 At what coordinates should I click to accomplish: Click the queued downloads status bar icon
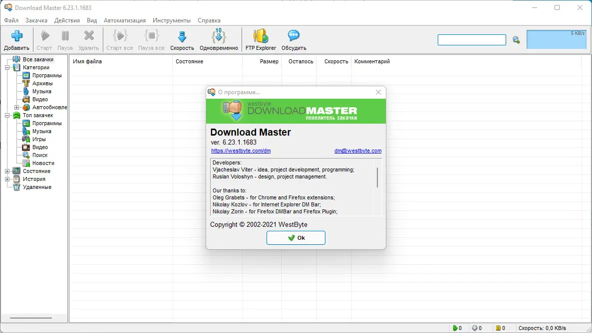pyautogui.click(x=475, y=328)
